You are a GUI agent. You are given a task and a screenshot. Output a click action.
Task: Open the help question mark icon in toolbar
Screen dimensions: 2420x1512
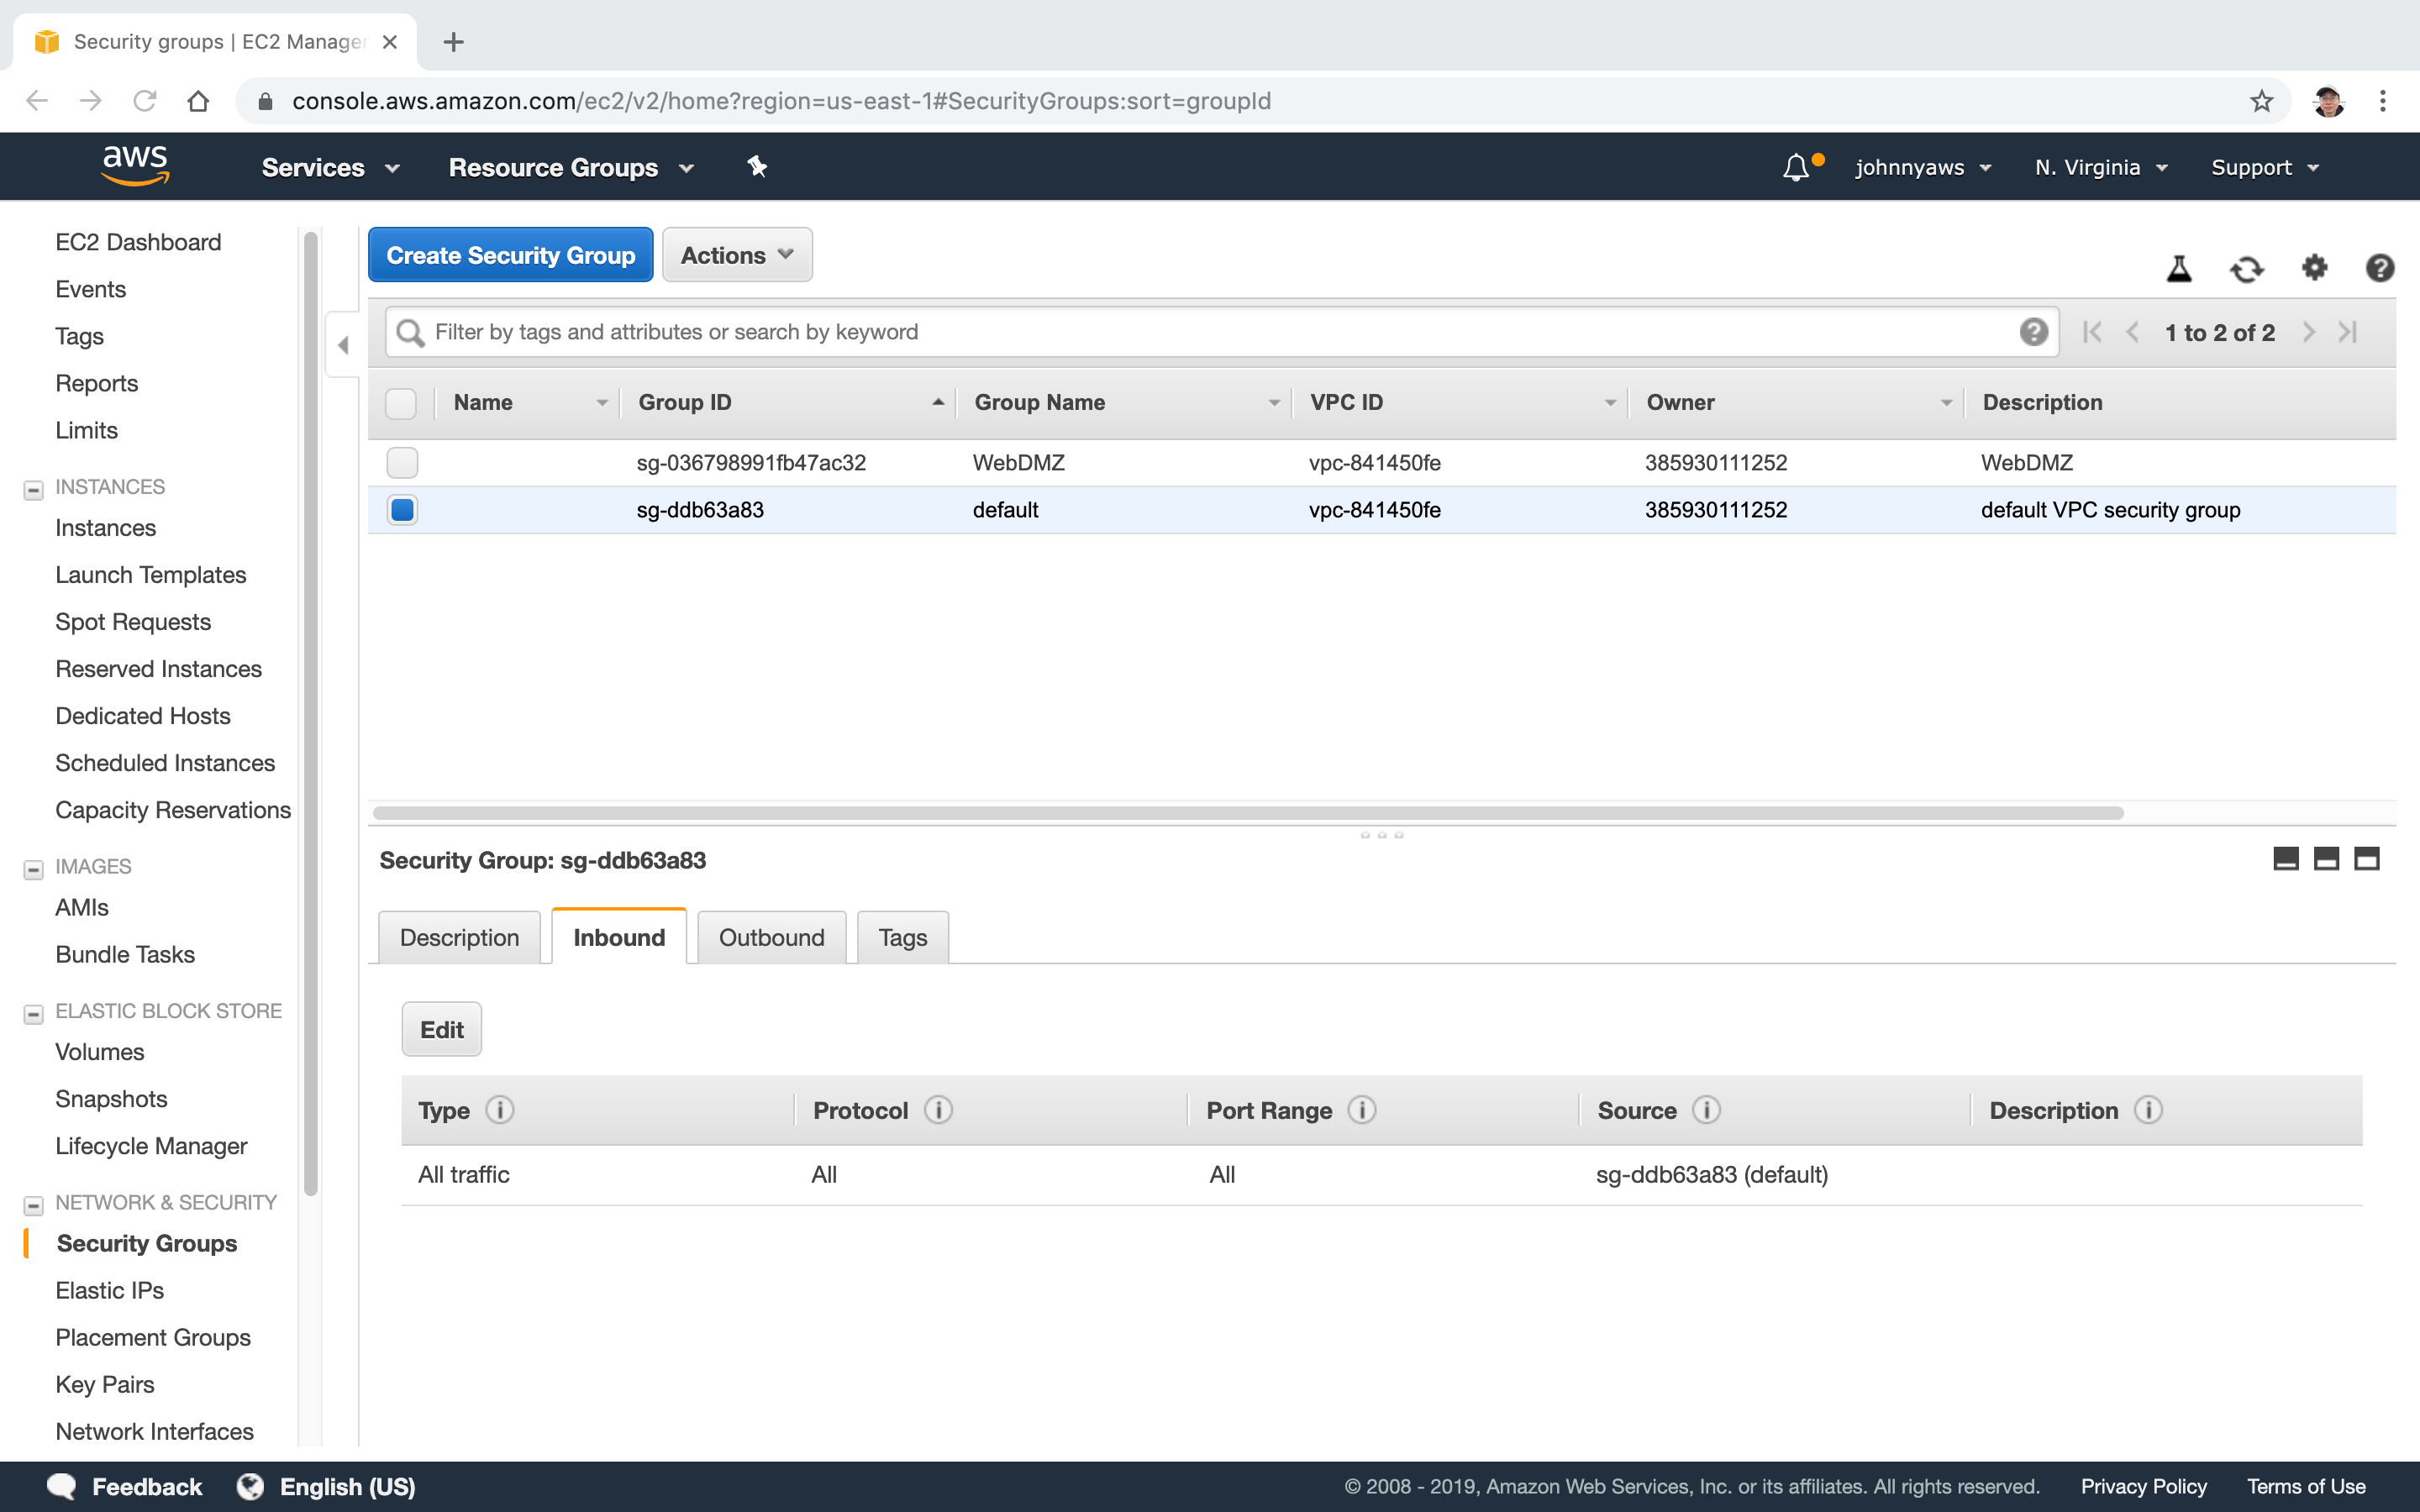click(2379, 267)
